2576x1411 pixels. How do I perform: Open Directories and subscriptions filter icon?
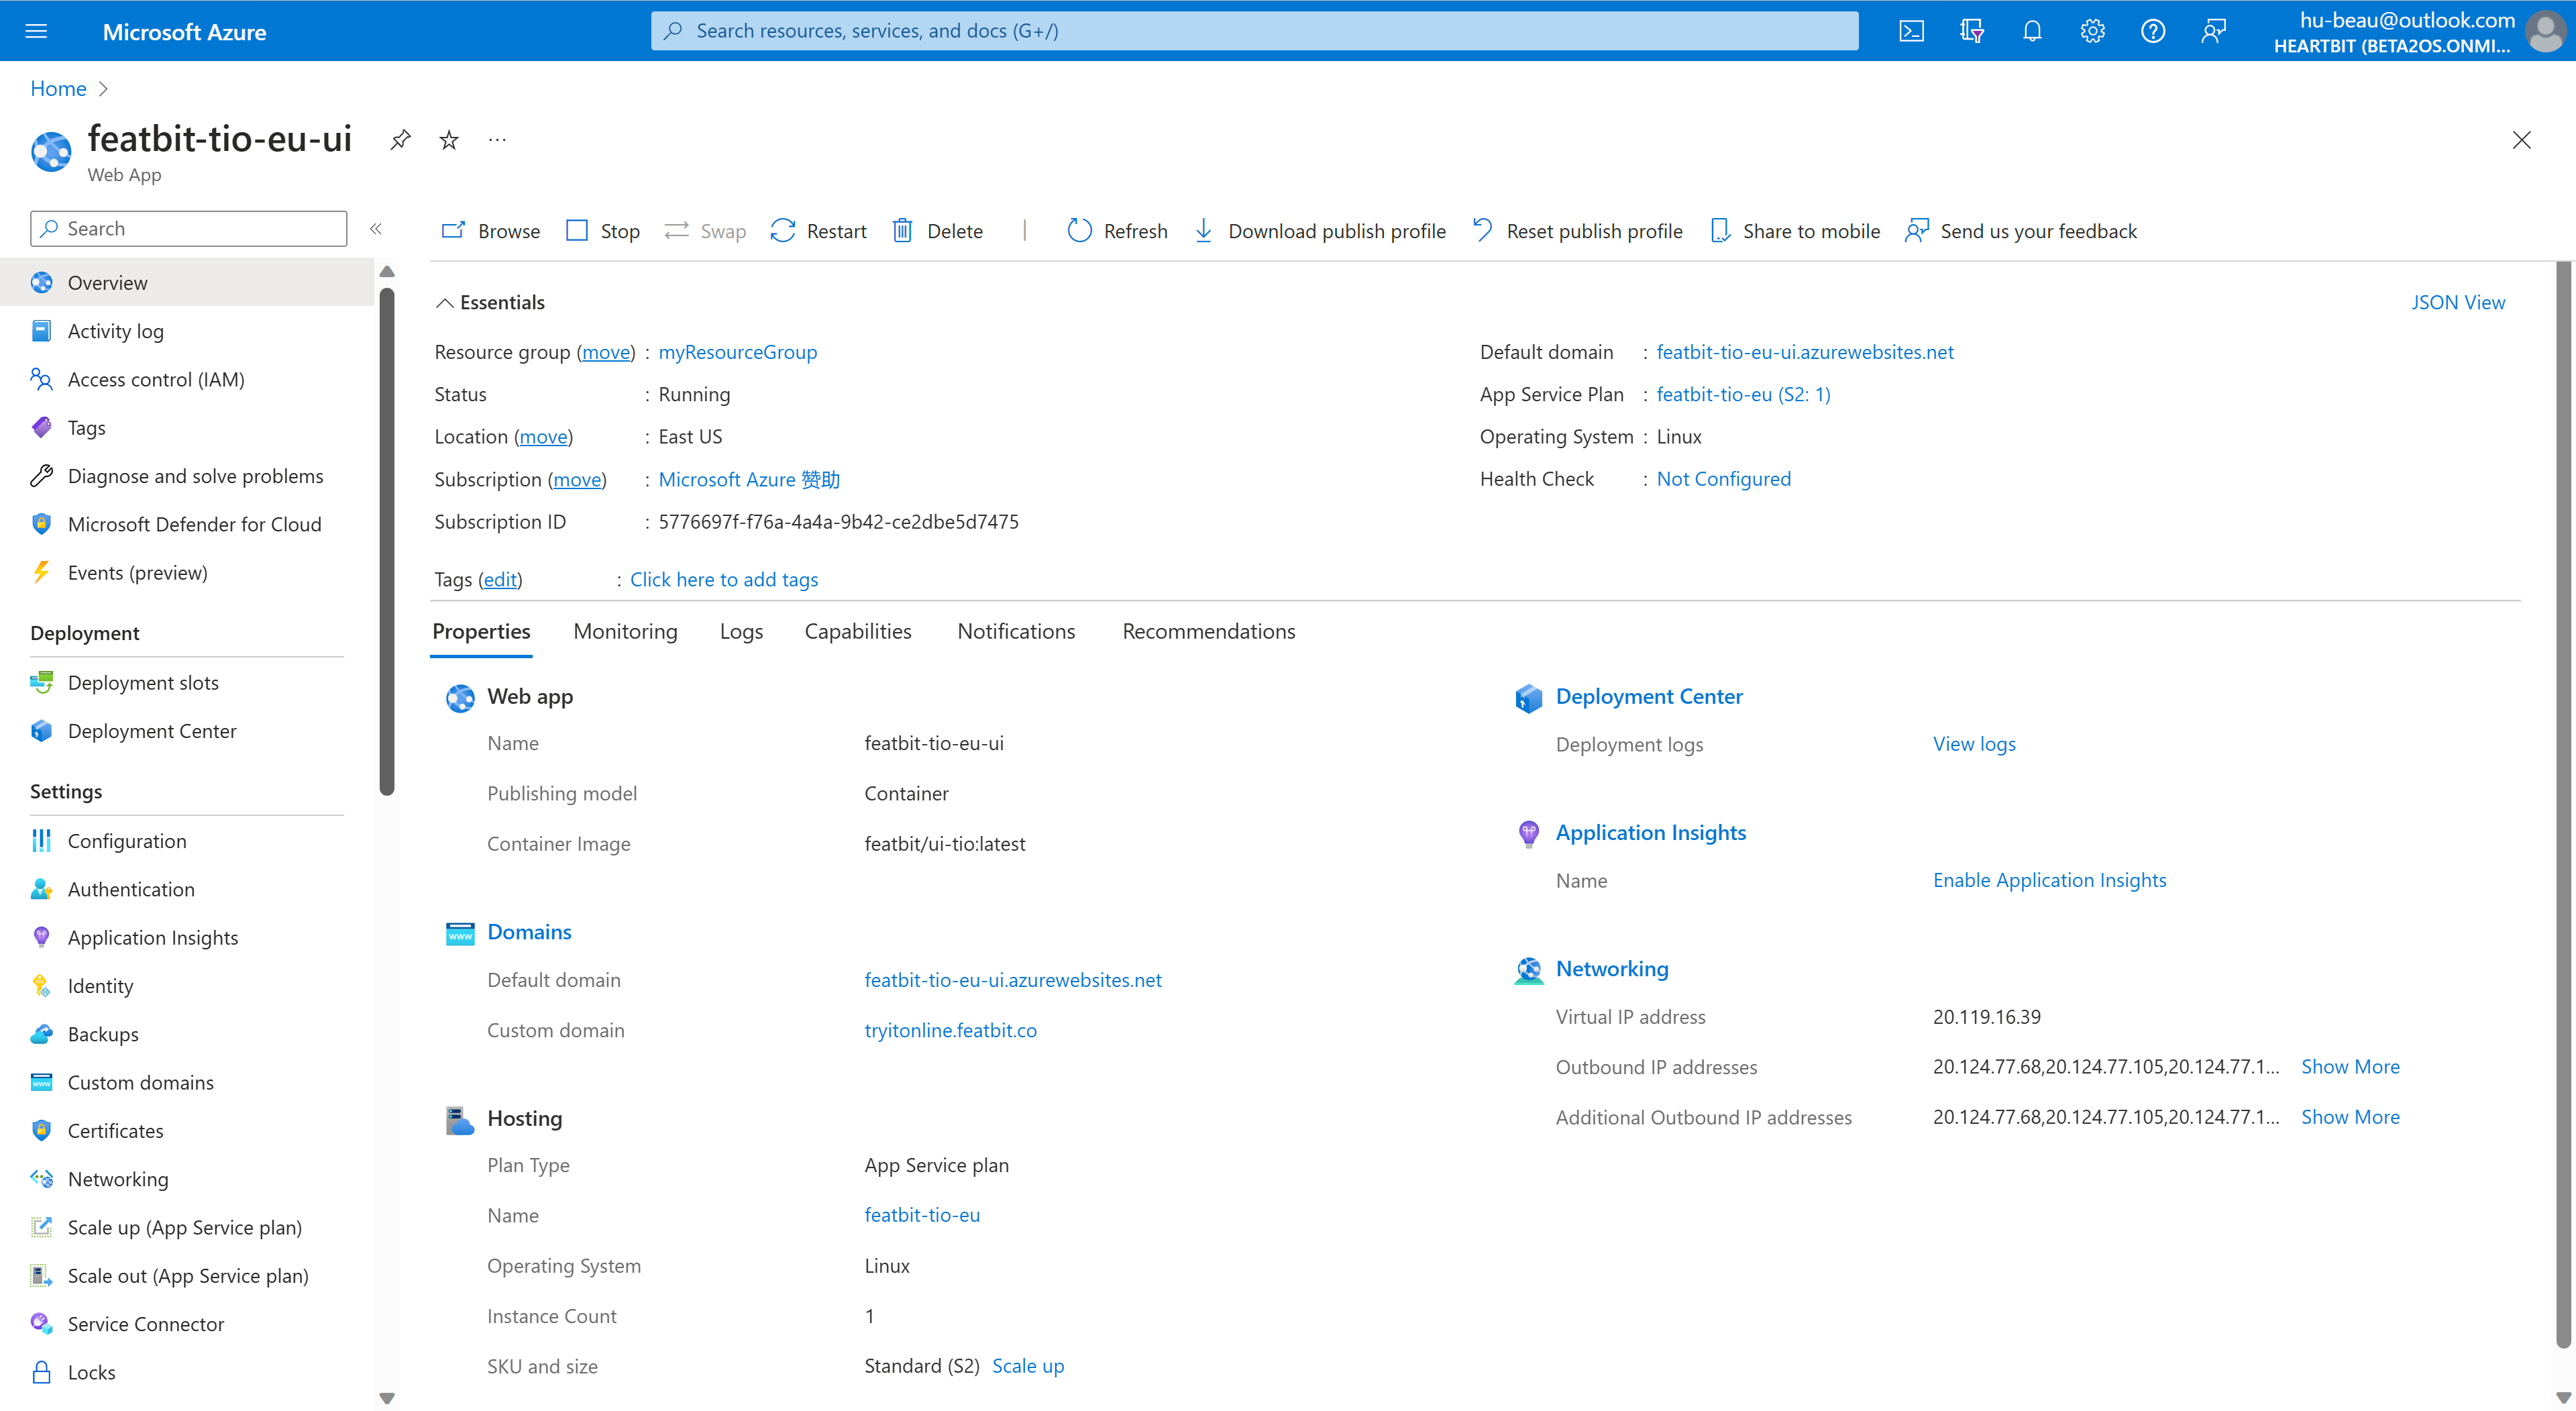[x=1972, y=31]
